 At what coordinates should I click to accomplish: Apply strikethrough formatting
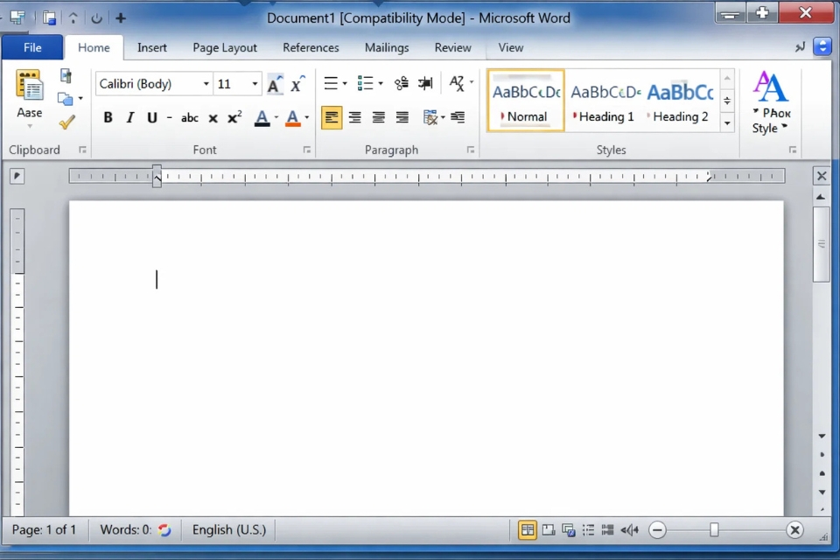[x=189, y=117]
